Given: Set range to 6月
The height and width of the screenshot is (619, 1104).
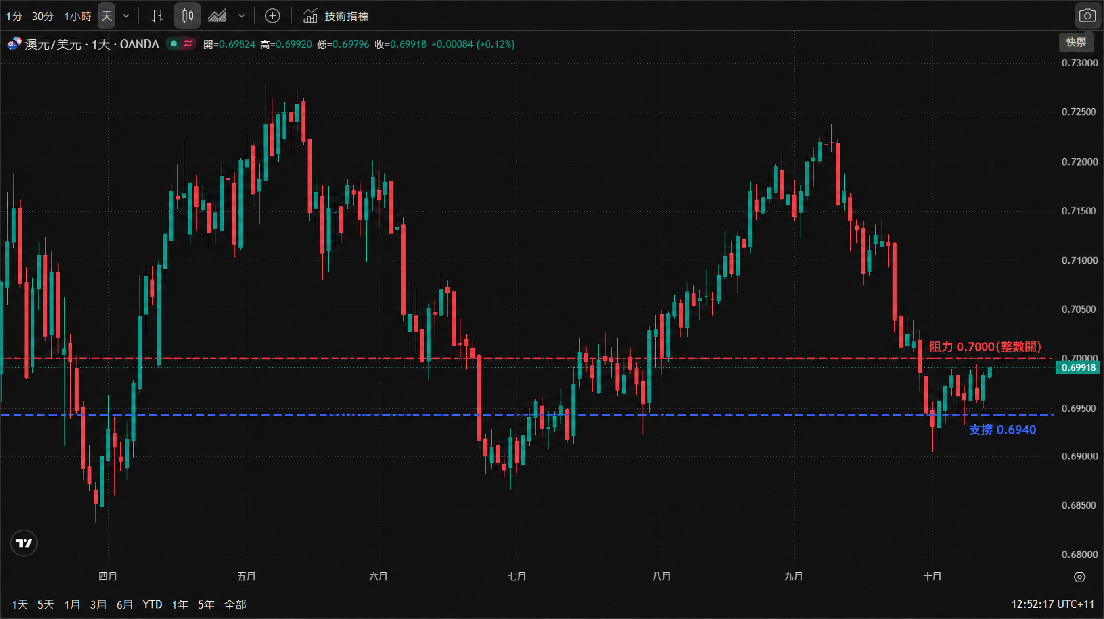Looking at the screenshot, I should click(125, 604).
